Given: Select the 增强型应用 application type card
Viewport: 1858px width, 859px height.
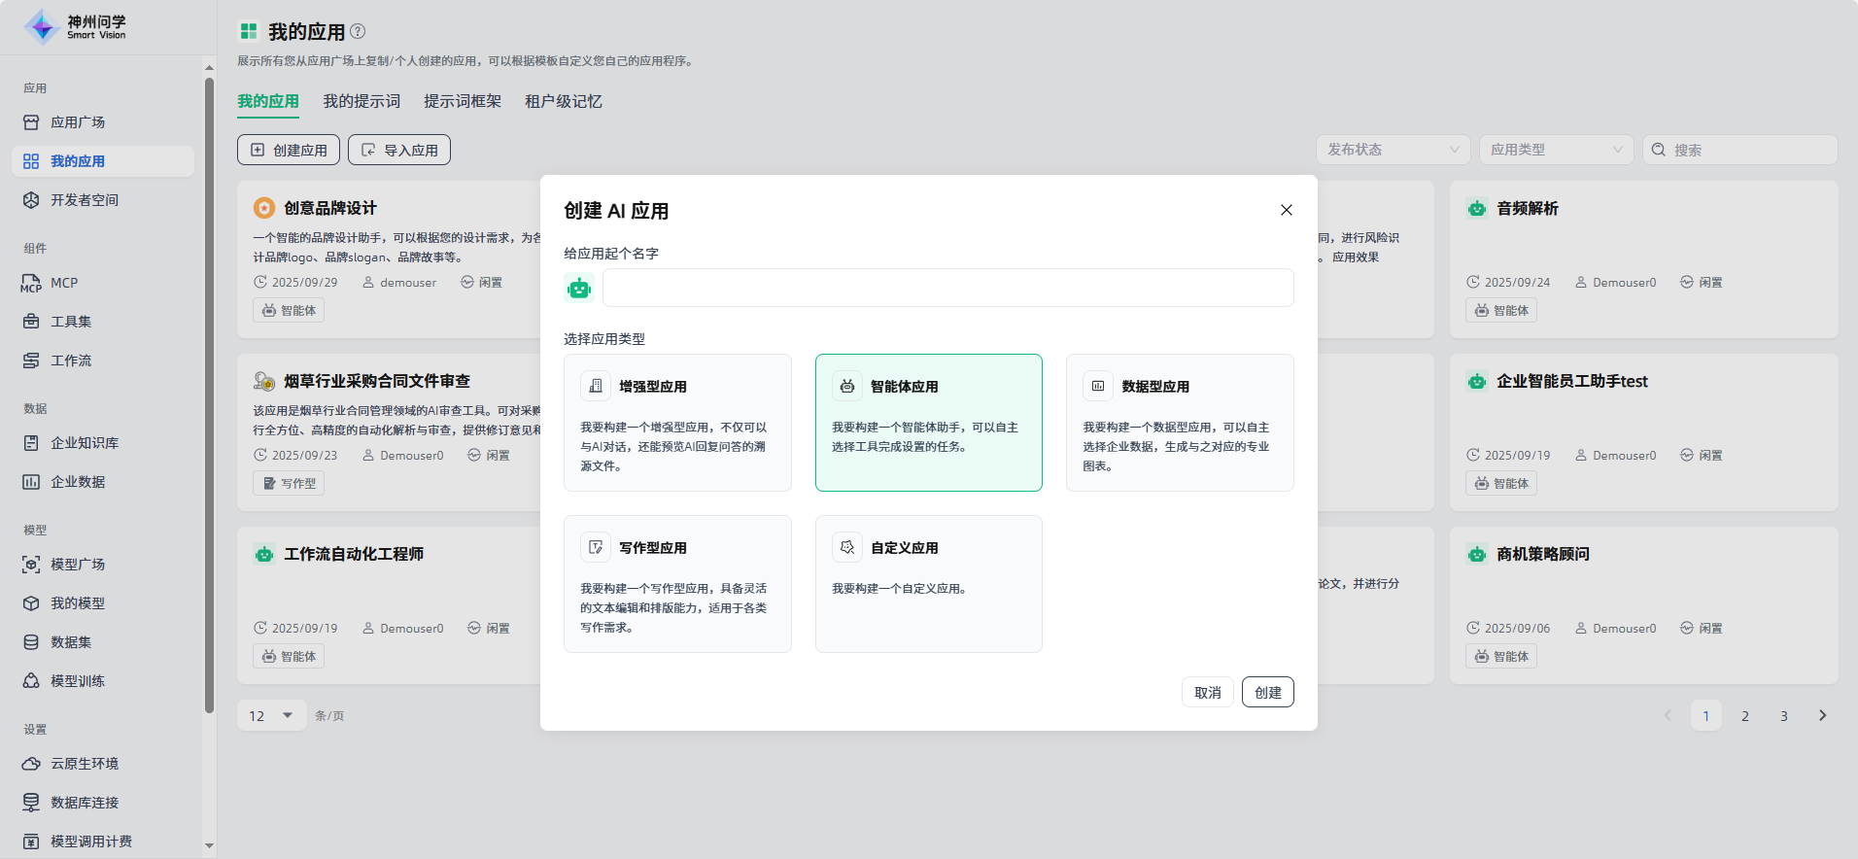Looking at the screenshot, I should [x=677, y=423].
